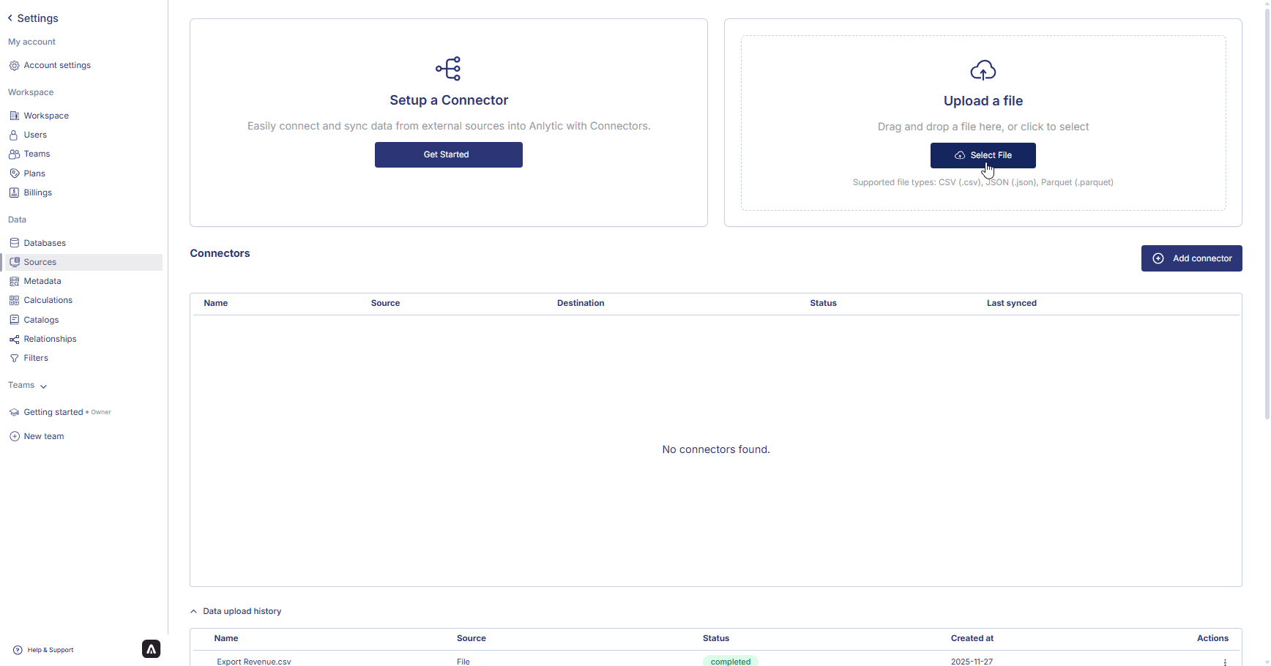
Task: Expand the Teams section chevron
Action: (43, 386)
